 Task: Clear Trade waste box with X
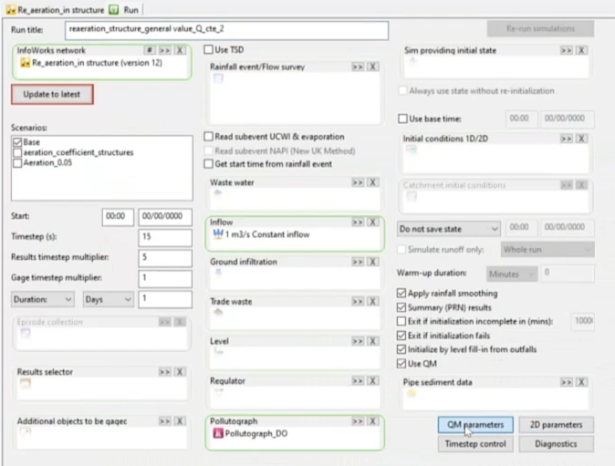pos(372,301)
